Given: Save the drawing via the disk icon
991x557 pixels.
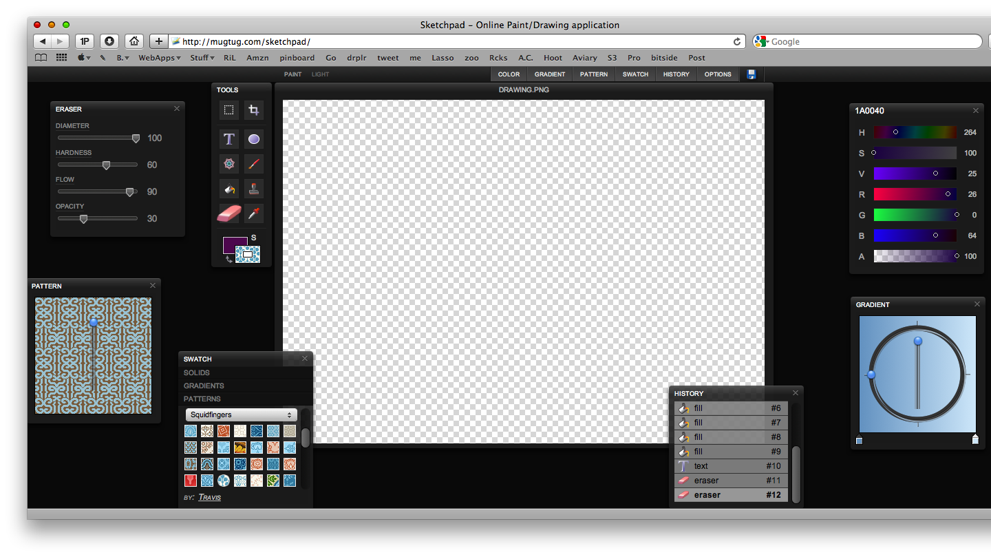Looking at the screenshot, I should [752, 74].
